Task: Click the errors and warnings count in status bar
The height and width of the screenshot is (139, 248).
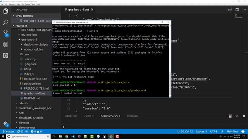Action: (36, 131)
